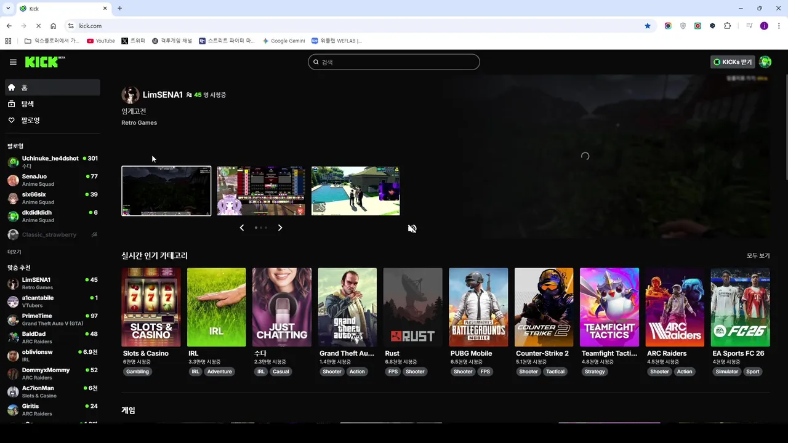Screen dimensions: 788x443
Task: Open Rust category card
Action: 412,307
